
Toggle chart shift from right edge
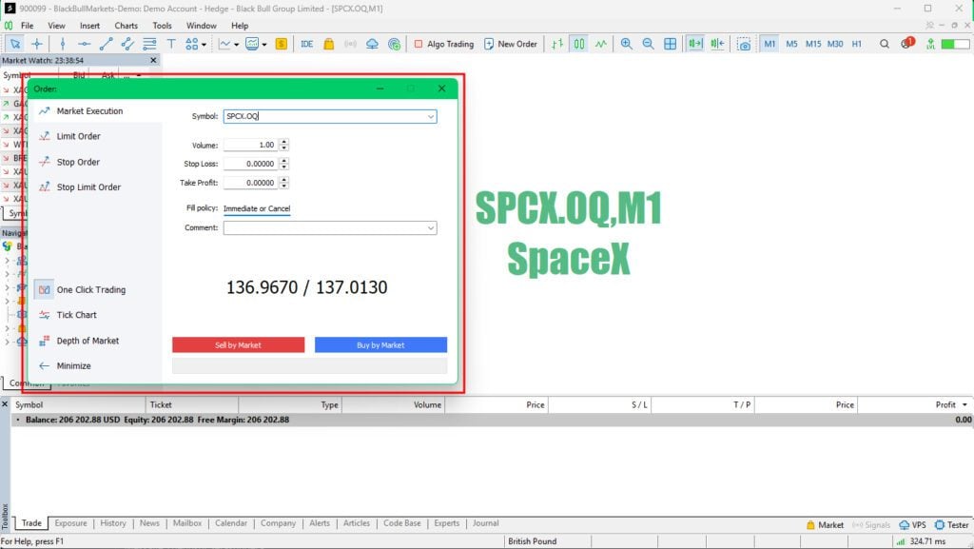click(x=717, y=44)
